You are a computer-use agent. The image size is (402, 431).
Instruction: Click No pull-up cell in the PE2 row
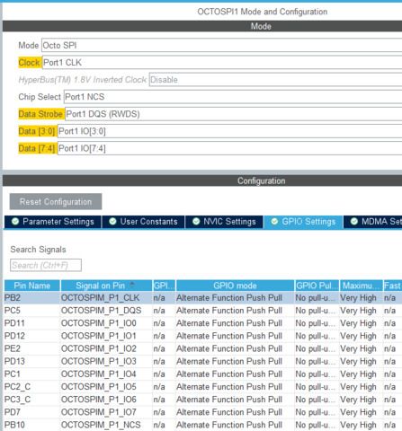[317, 348]
